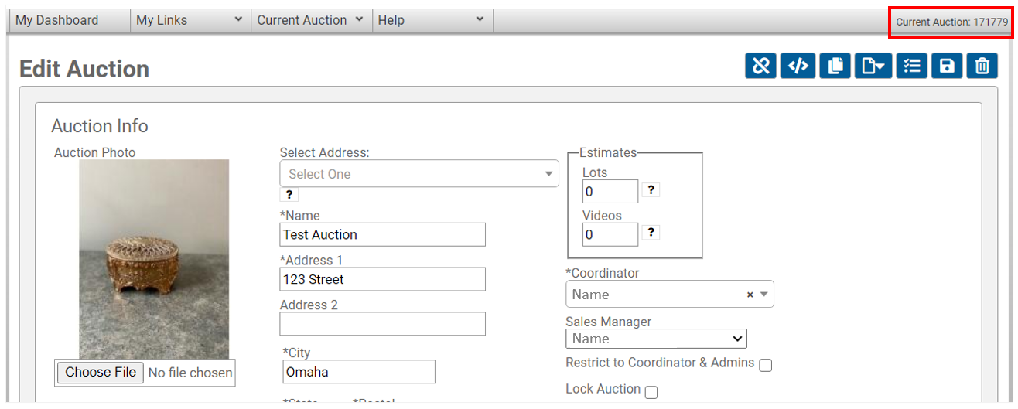1018x409 pixels.
Task: Save the auction with the disk icon
Action: pyautogui.click(x=947, y=66)
